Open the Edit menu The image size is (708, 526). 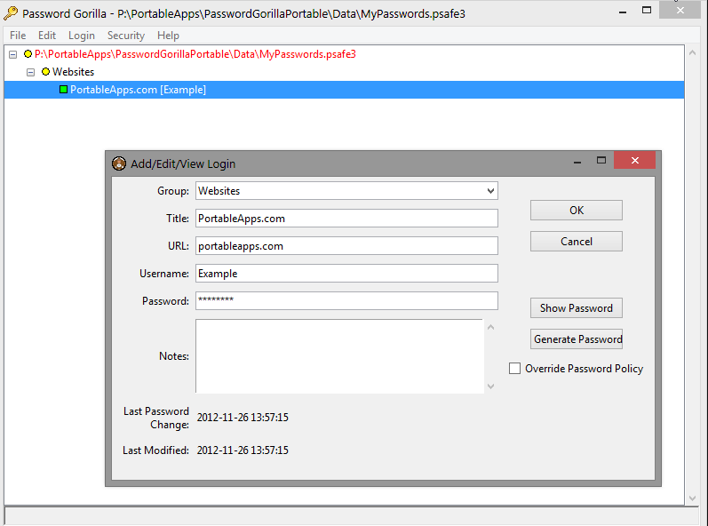tap(47, 36)
